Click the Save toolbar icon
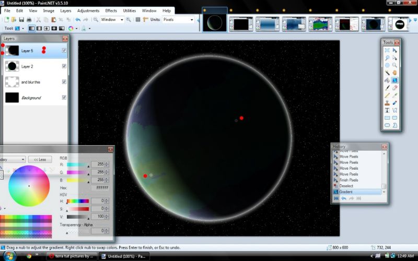Screen dimensions: 418x261 point(21,20)
